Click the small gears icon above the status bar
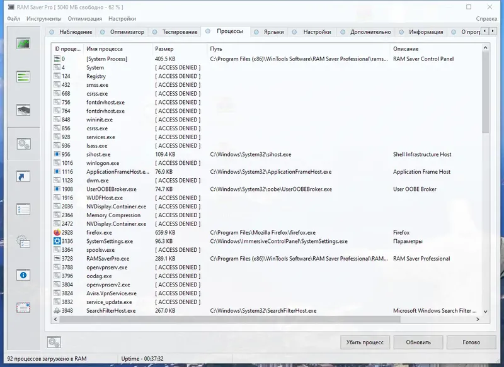 coord(55,342)
